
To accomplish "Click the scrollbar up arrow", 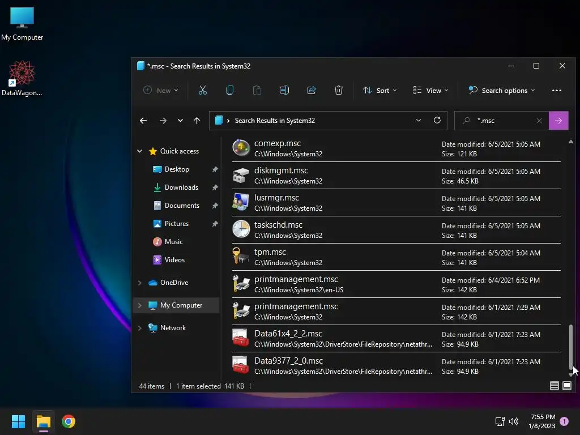I will [x=571, y=142].
